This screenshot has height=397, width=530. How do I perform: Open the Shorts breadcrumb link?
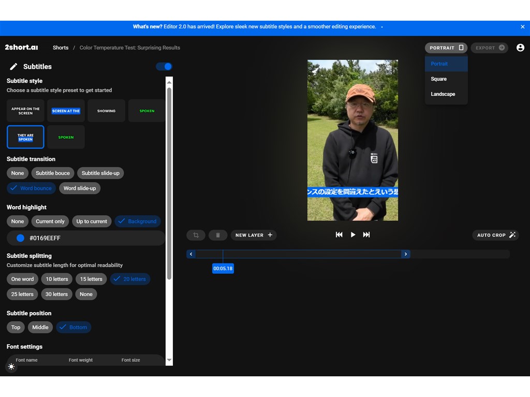[61, 48]
